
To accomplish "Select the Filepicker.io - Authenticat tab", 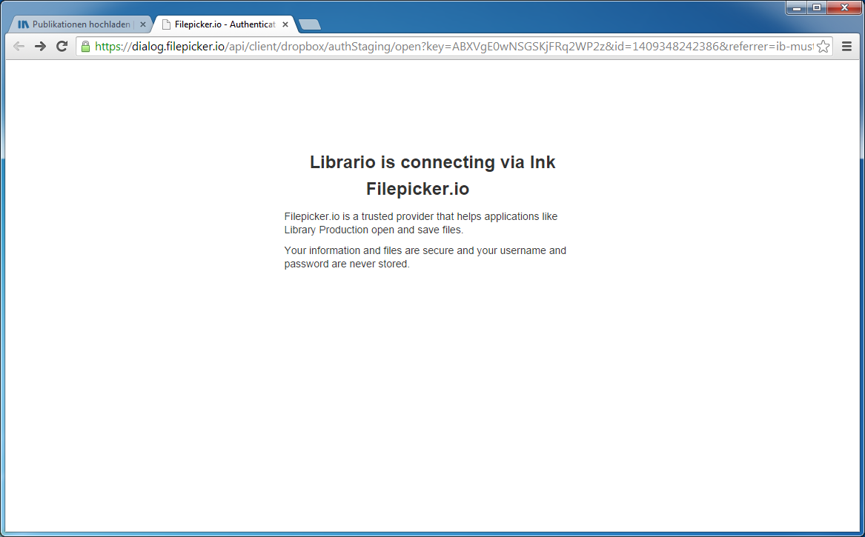I will click(x=225, y=24).
